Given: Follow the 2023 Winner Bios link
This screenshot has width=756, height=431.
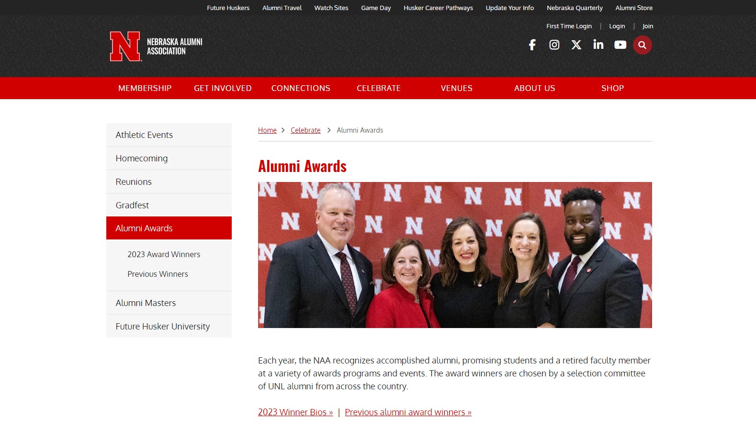Looking at the screenshot, I should pos(295,412).
